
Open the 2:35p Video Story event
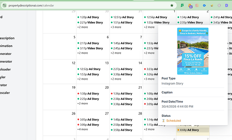190,22
